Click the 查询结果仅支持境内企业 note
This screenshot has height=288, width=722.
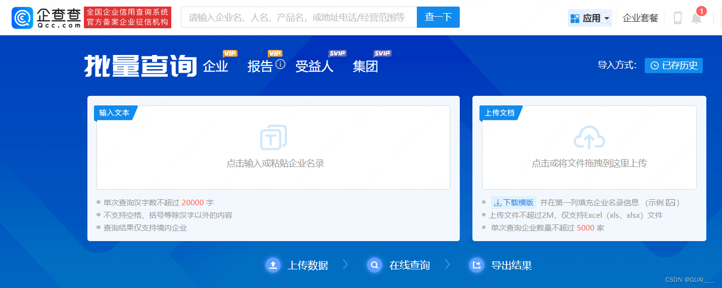coord(146,228)
